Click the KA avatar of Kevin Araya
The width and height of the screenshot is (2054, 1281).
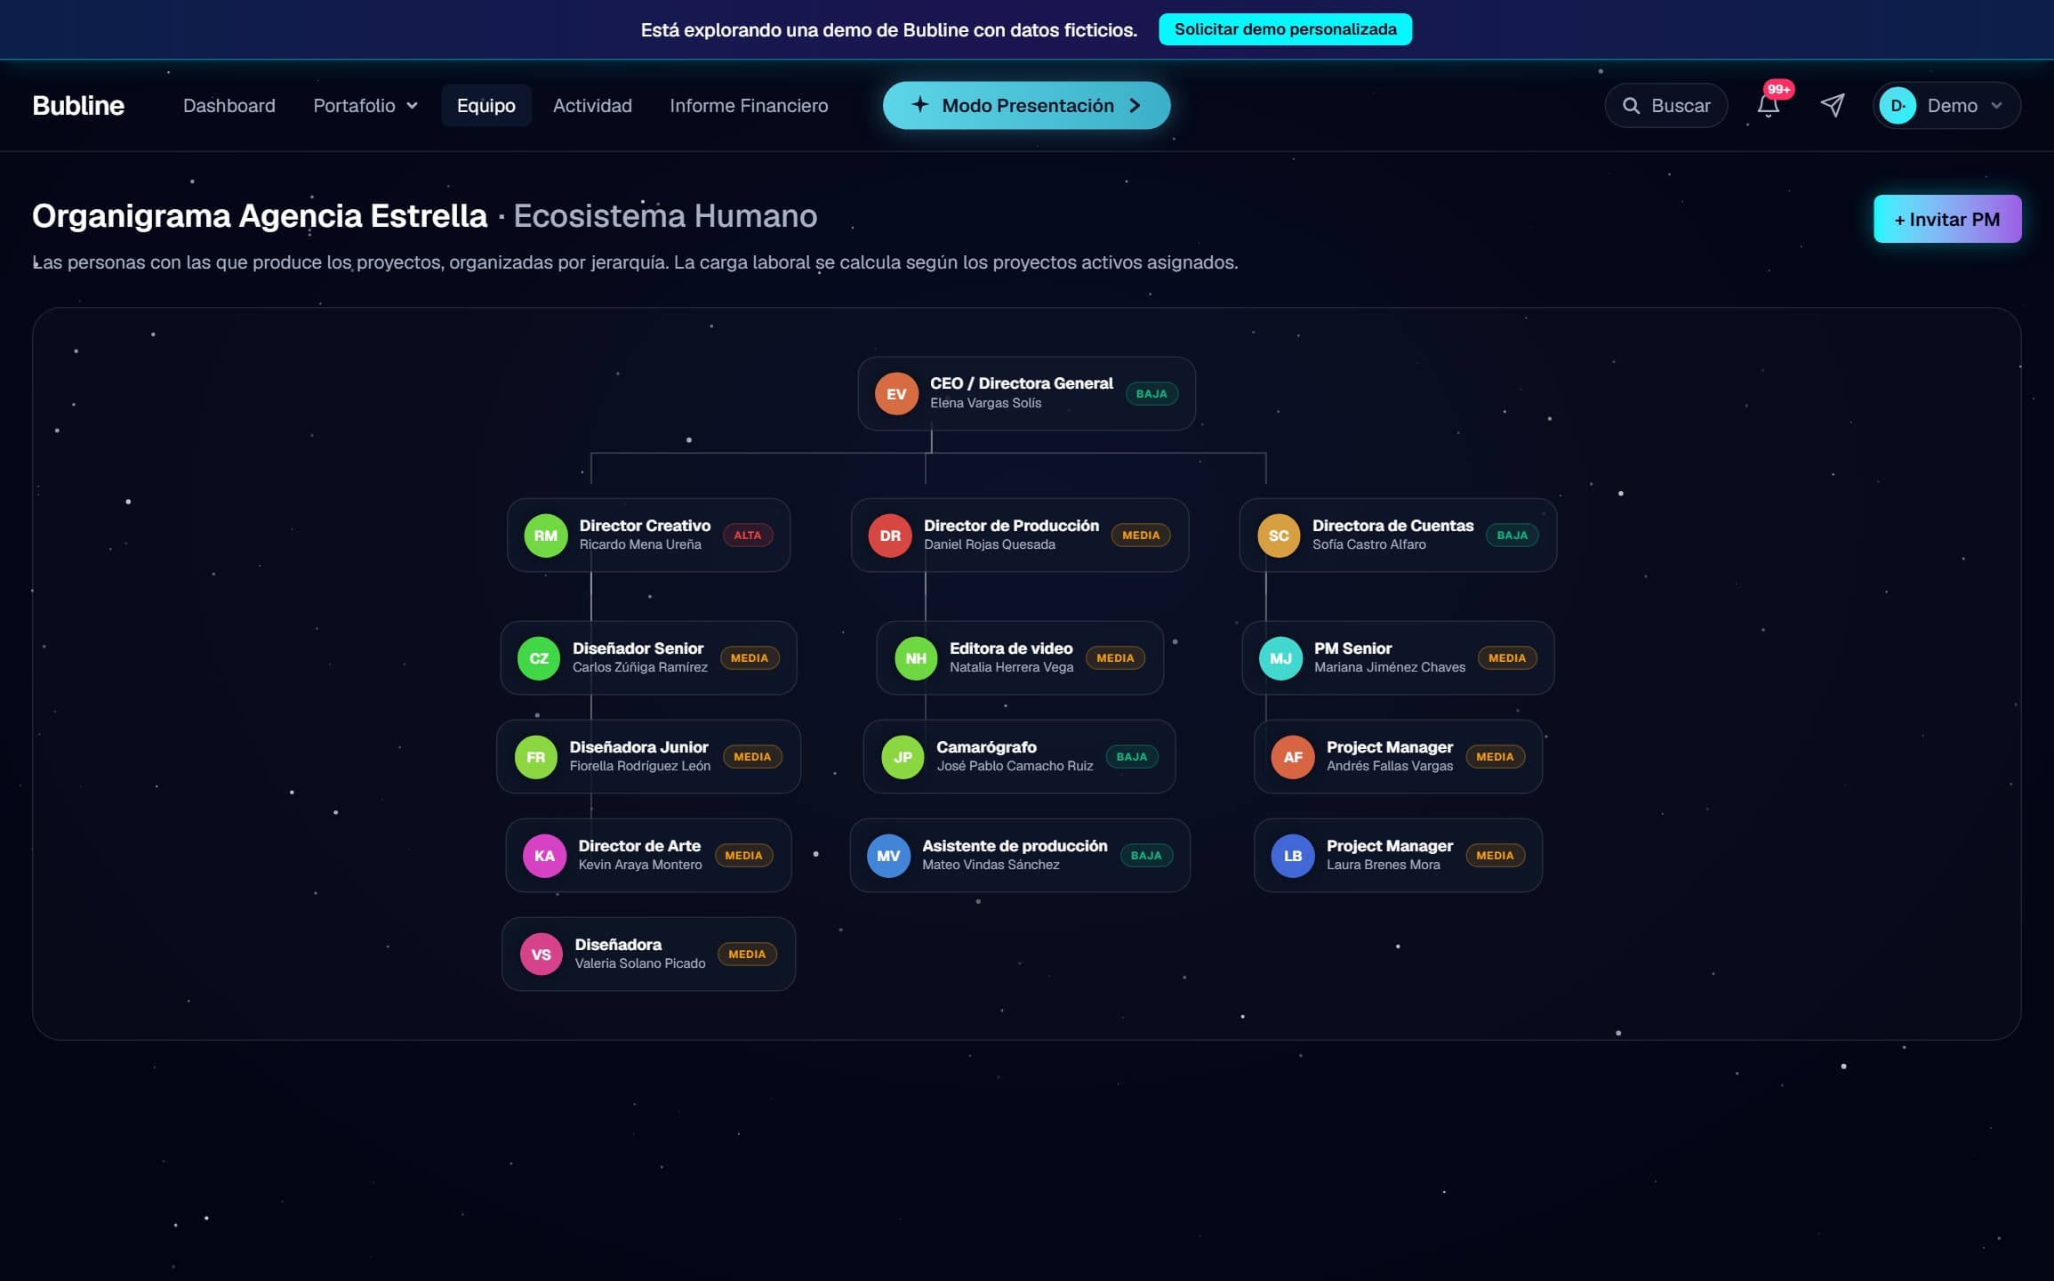click(x=544, y=856)
